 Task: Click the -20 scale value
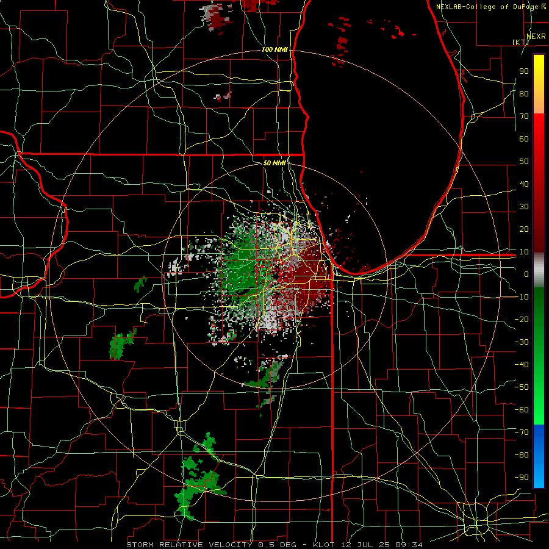tap(522, 320)
